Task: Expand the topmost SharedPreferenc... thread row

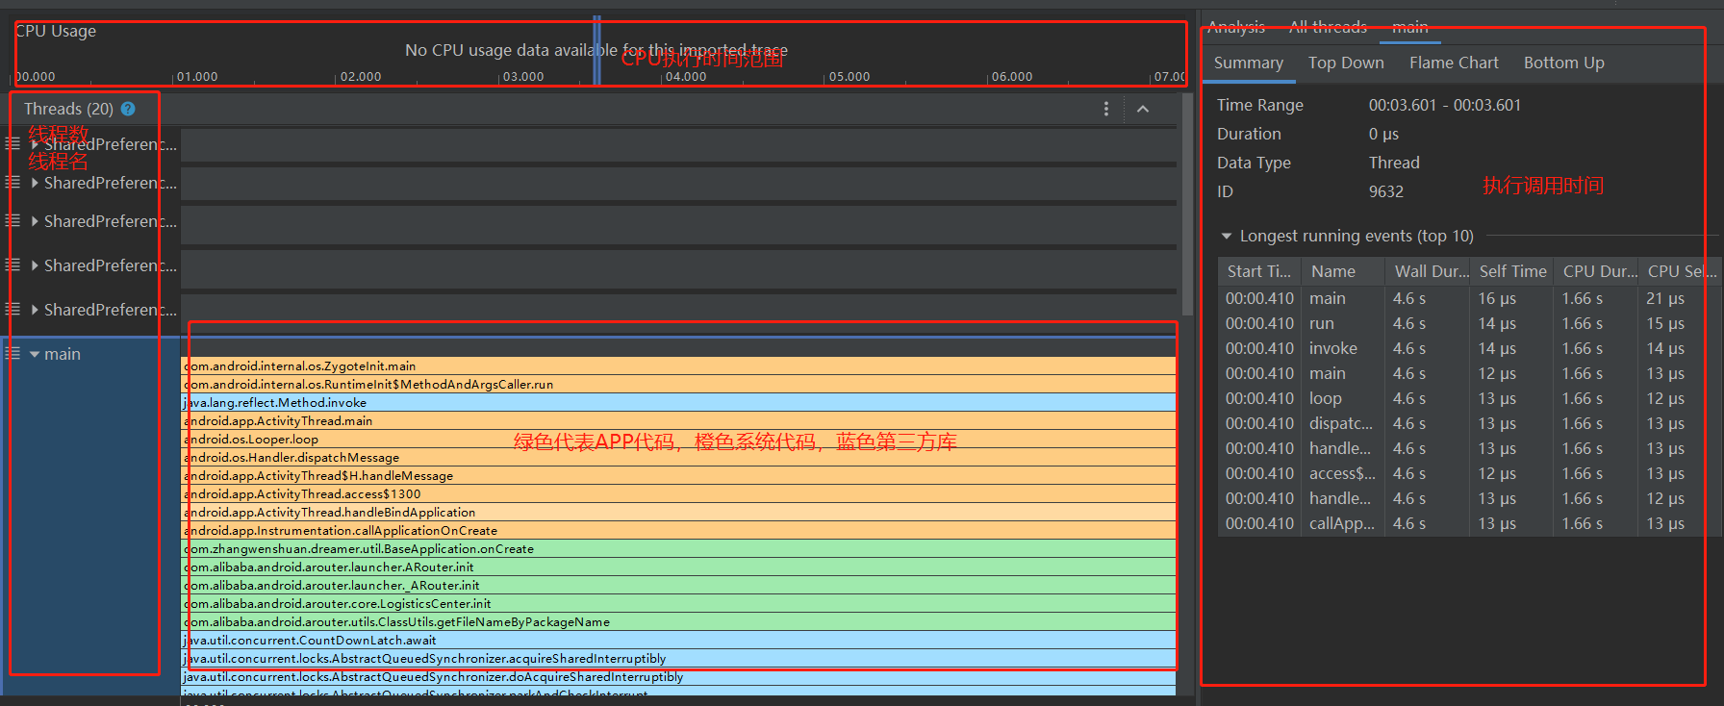Action: coord(35,144)
